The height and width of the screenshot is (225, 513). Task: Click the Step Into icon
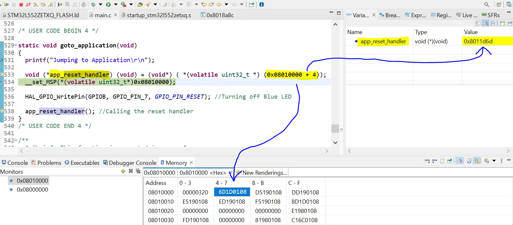point(36,4)
